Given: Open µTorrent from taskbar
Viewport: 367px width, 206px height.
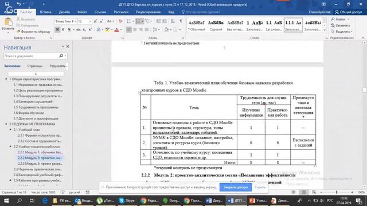Looking at the screenshot, I should [106, 201].
